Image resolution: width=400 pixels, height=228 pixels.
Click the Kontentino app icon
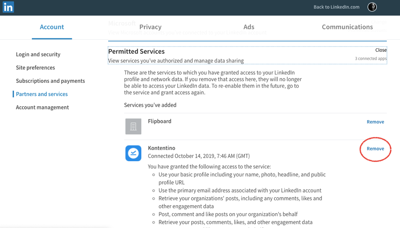[133, 153]
